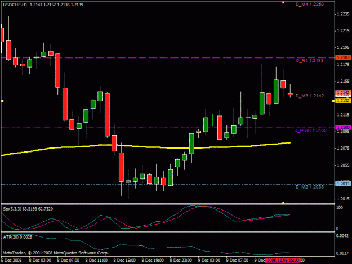Click the green doji cross candle
Viewport: 352px width, 264px height.
(x=213, y=120)
